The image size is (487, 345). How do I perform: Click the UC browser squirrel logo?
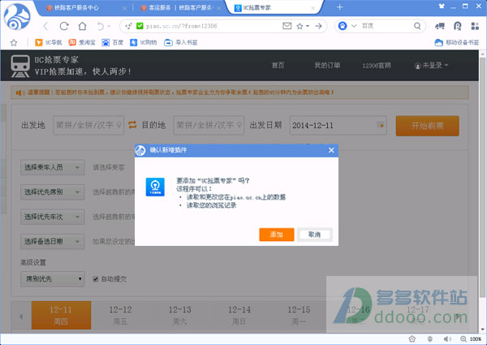tap(17, 16)
